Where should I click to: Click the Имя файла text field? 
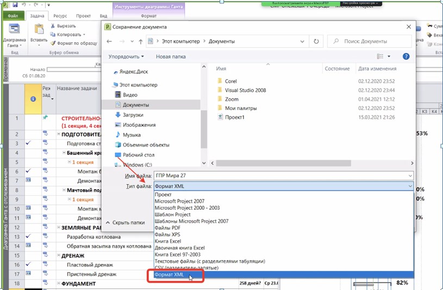click(x=283, y=175)
